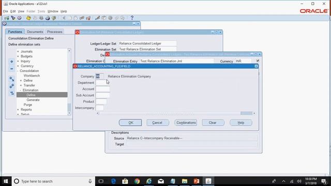Expand the Inquiry tree node
The width and height of the screenshot is (331, 186).
pyautogui.click(x=18, y=61)
